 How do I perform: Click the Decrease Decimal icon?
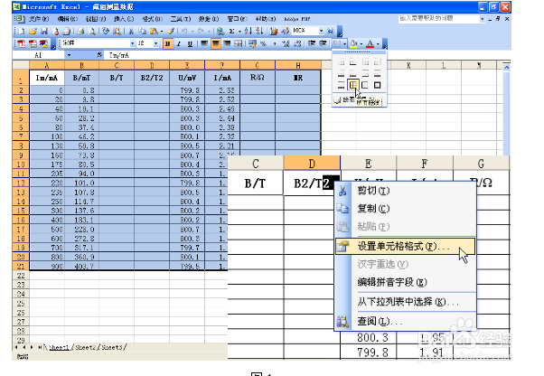[x=297, y=43]
